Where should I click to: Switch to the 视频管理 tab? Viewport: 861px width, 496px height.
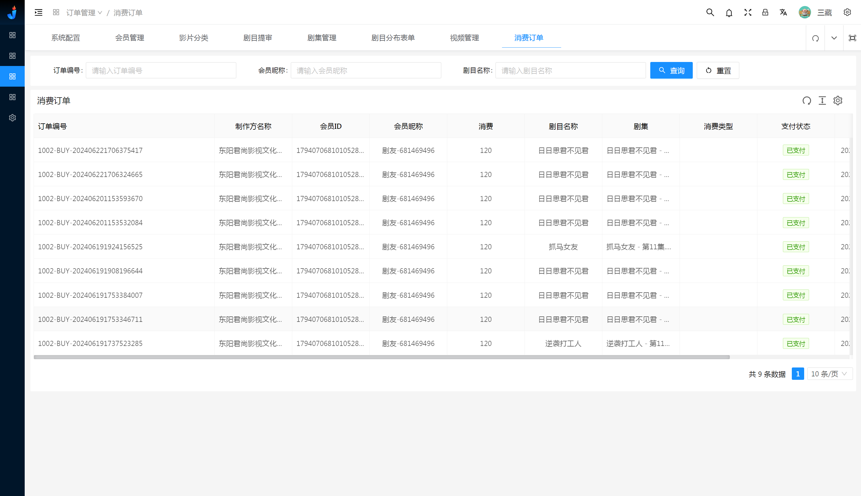pos(464,38)
